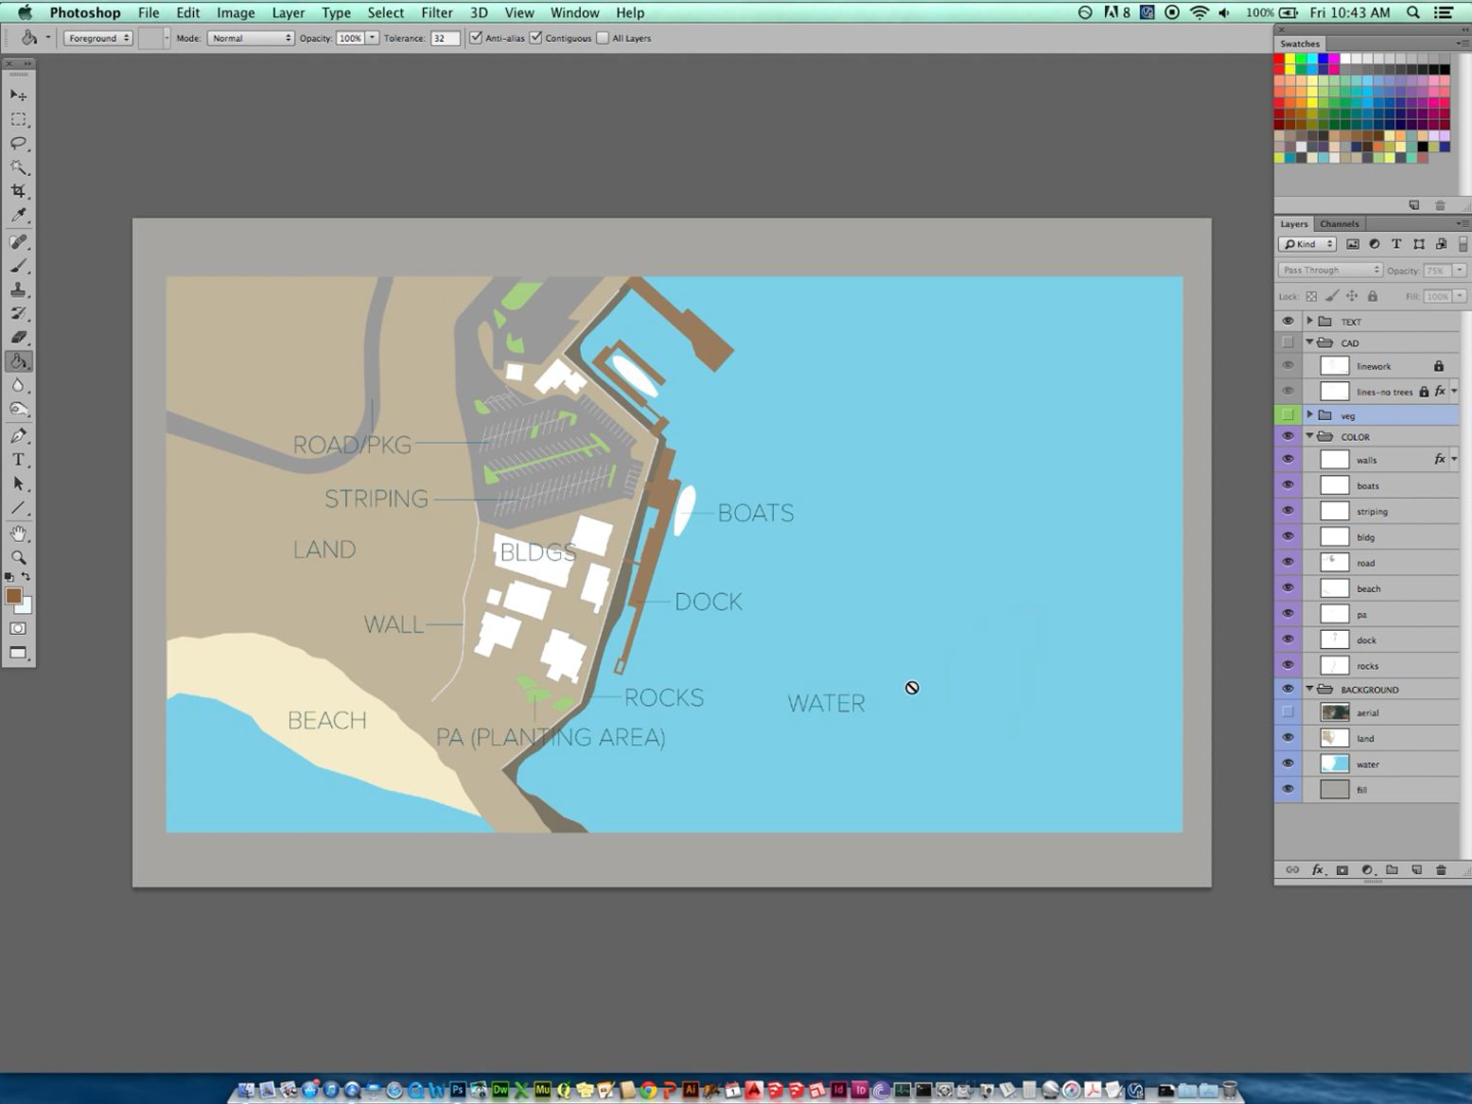Viewport: 1472px width, 1104px height.
Task: Open the Filter menu
Action: coord(437,13)
